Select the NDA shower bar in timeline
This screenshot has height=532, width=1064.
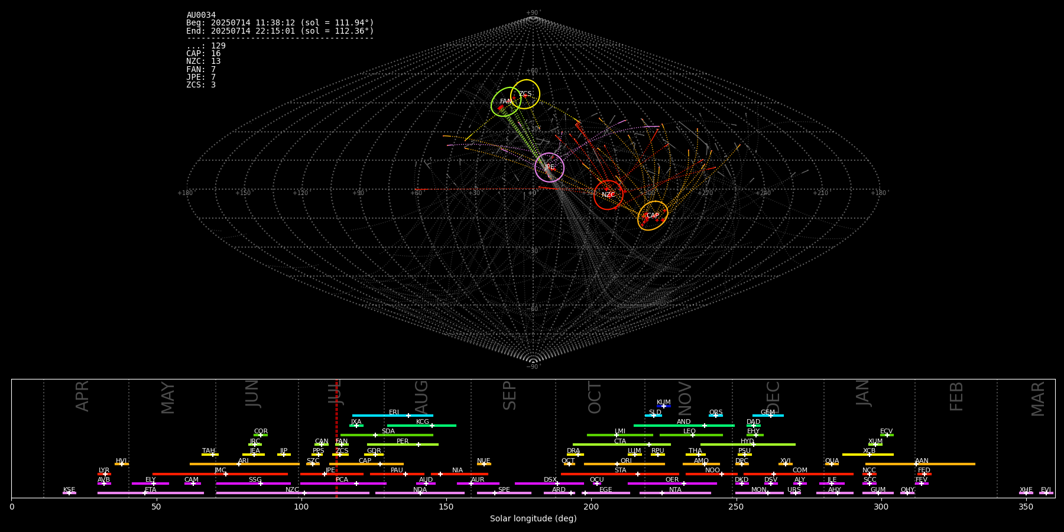420,493
